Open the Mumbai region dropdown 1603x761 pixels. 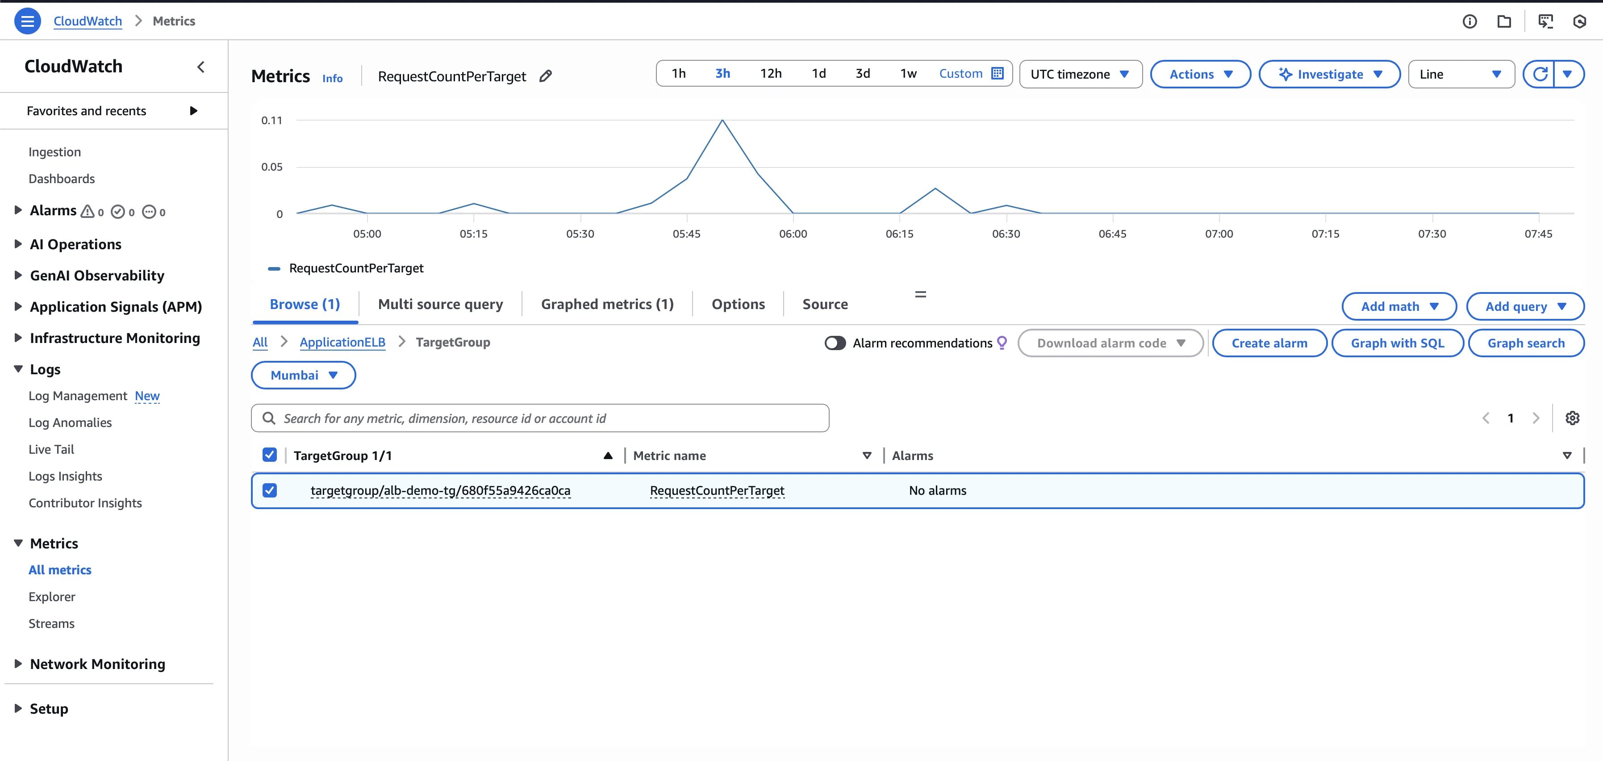tap(304, 375)
